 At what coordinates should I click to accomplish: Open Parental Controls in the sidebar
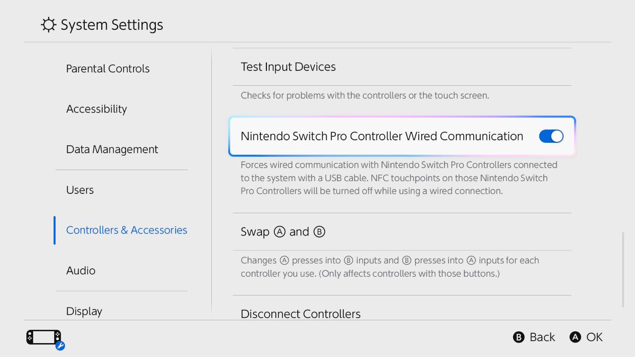[108, 69]
